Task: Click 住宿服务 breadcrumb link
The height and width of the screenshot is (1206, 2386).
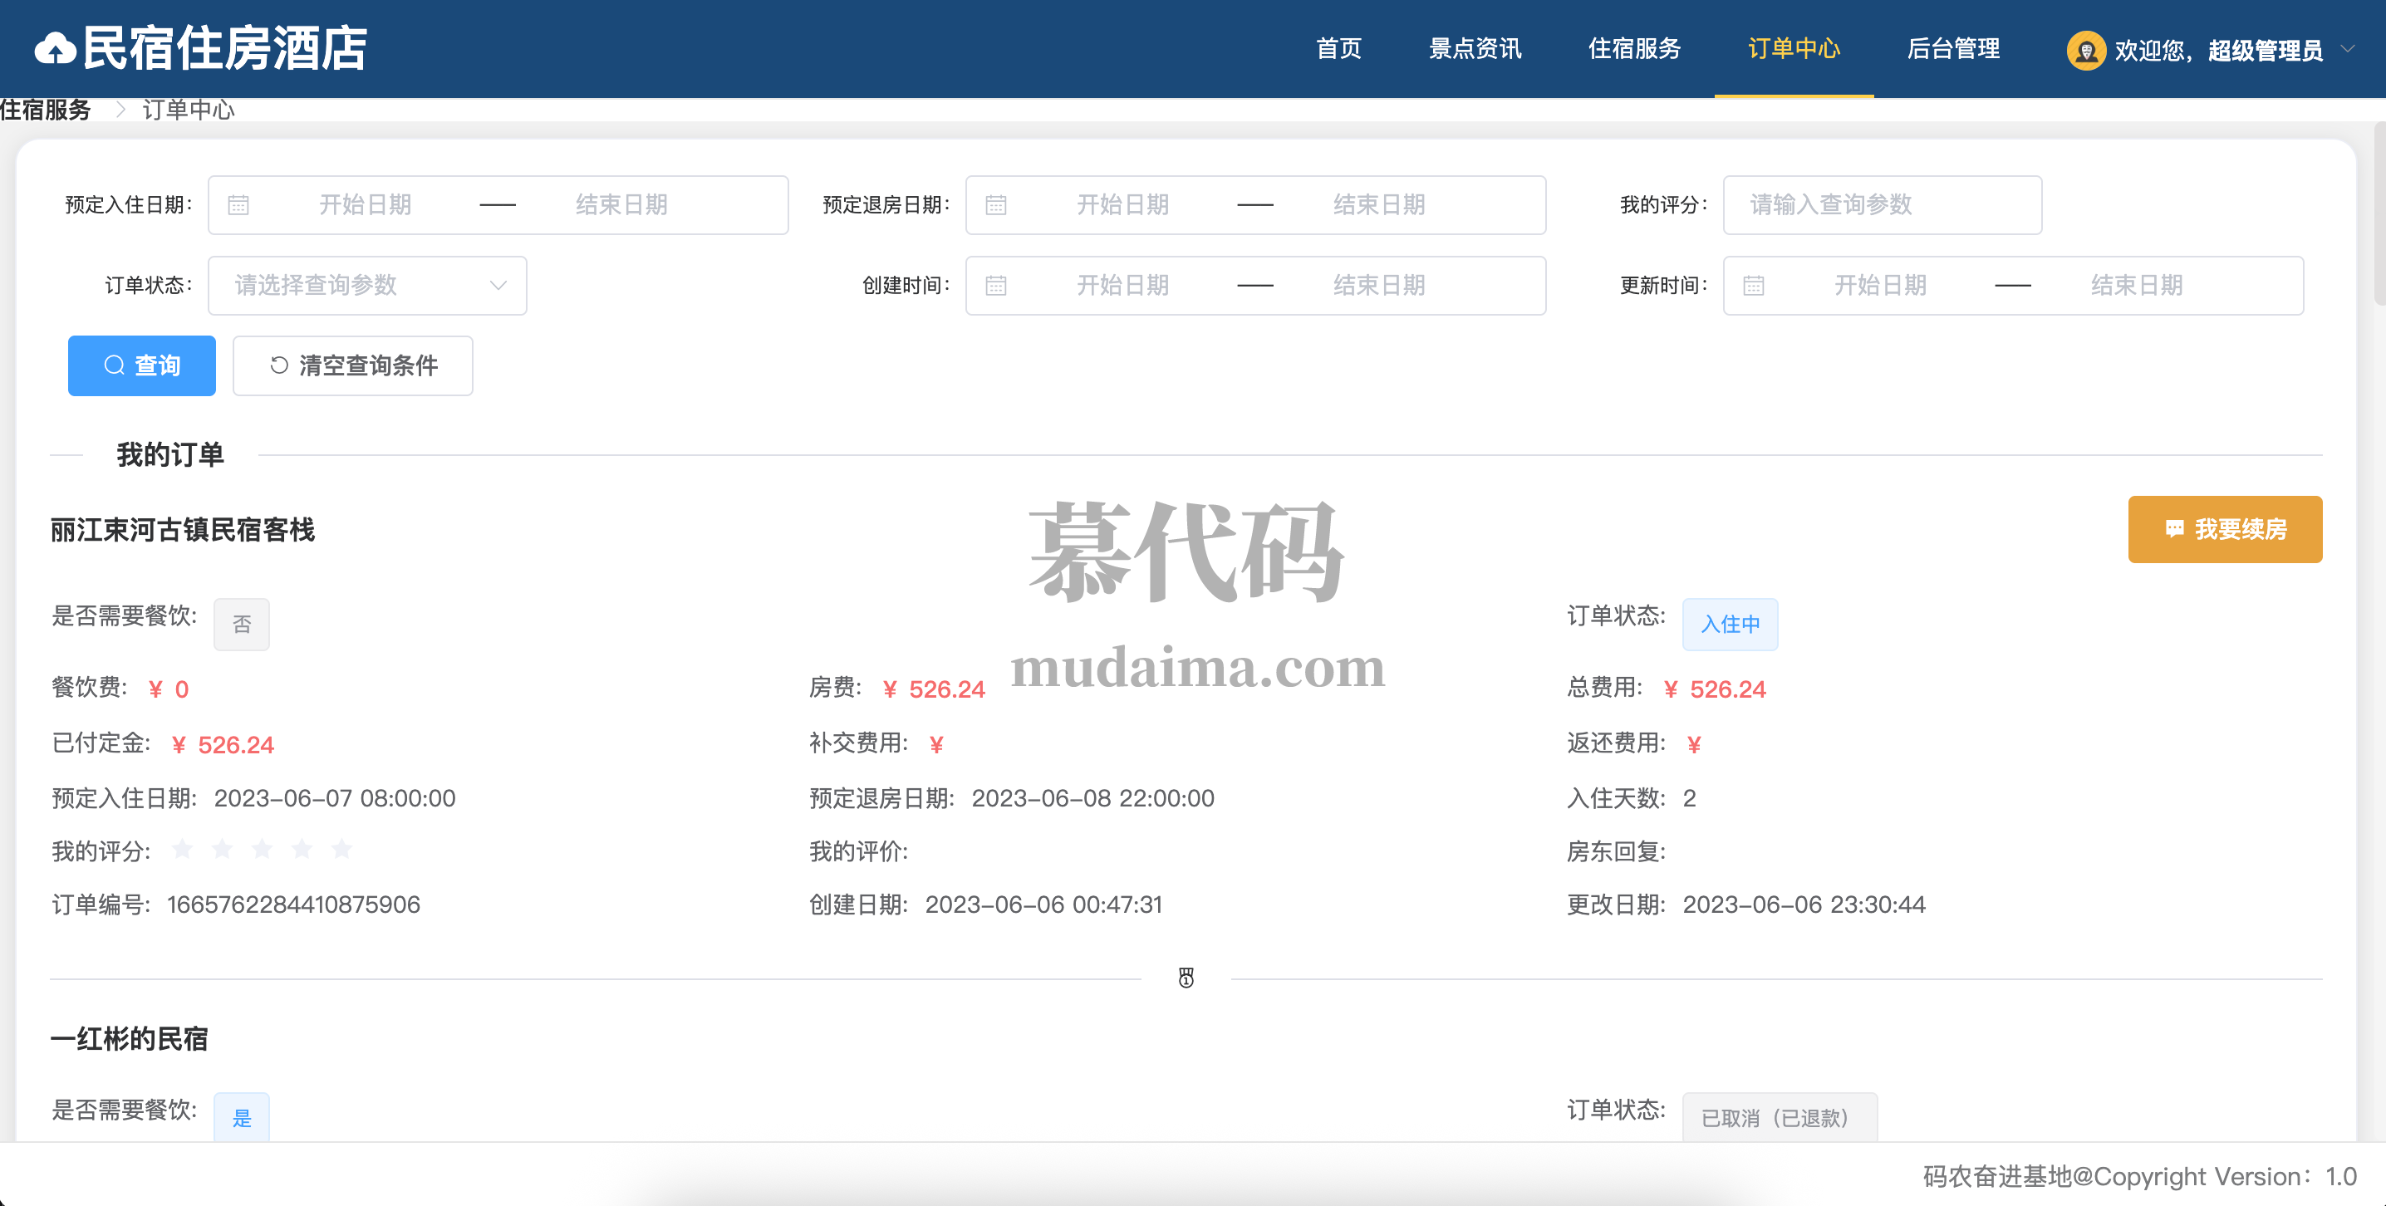Action: point(46,110)
